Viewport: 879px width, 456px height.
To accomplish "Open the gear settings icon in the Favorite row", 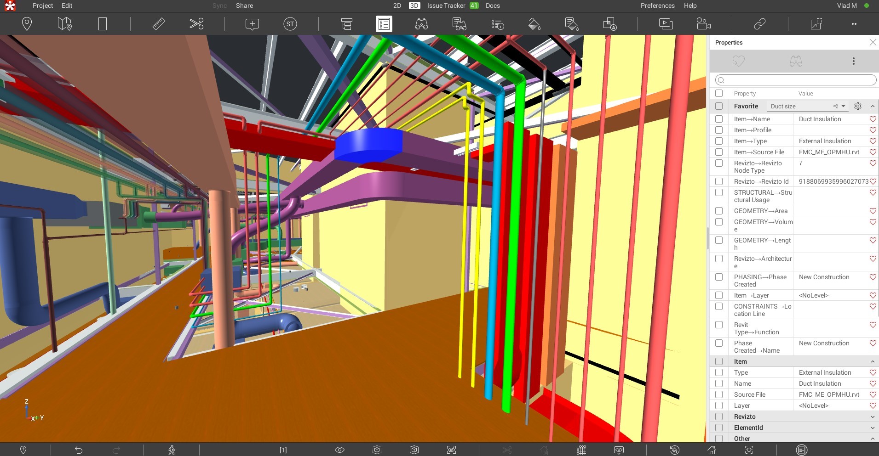I will 857,106.
